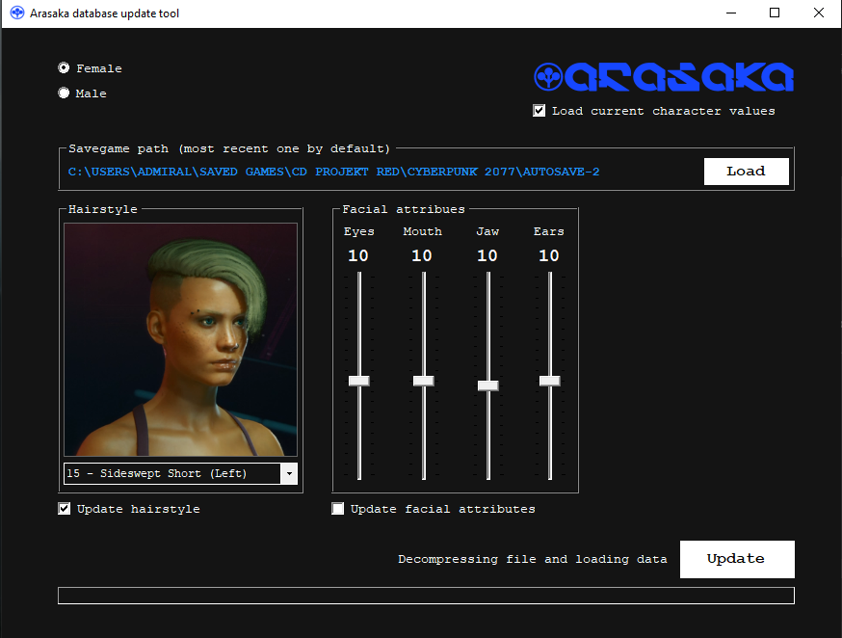Click the 15 - Sideswept Short (Left) combo box
The height and width of the screenshot is (638, 842).
(180, 473)
